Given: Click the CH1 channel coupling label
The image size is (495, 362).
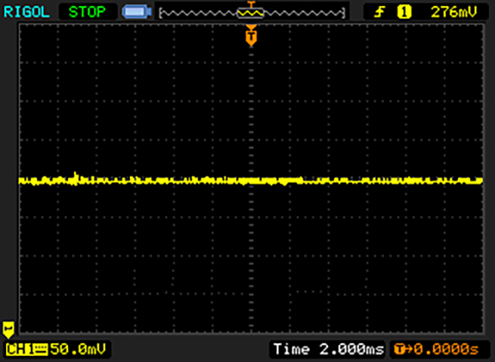Looking at the screenshot, I should click(x=26, y=349).
